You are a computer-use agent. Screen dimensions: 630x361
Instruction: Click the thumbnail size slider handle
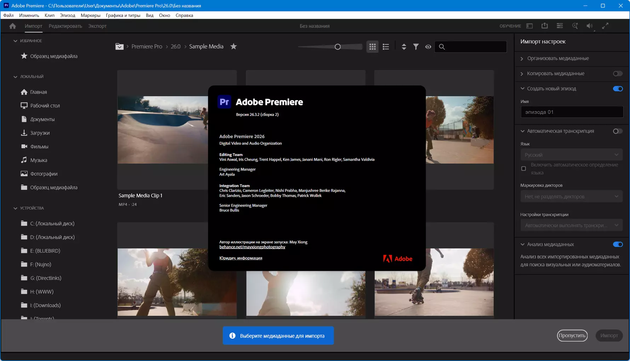338,47
